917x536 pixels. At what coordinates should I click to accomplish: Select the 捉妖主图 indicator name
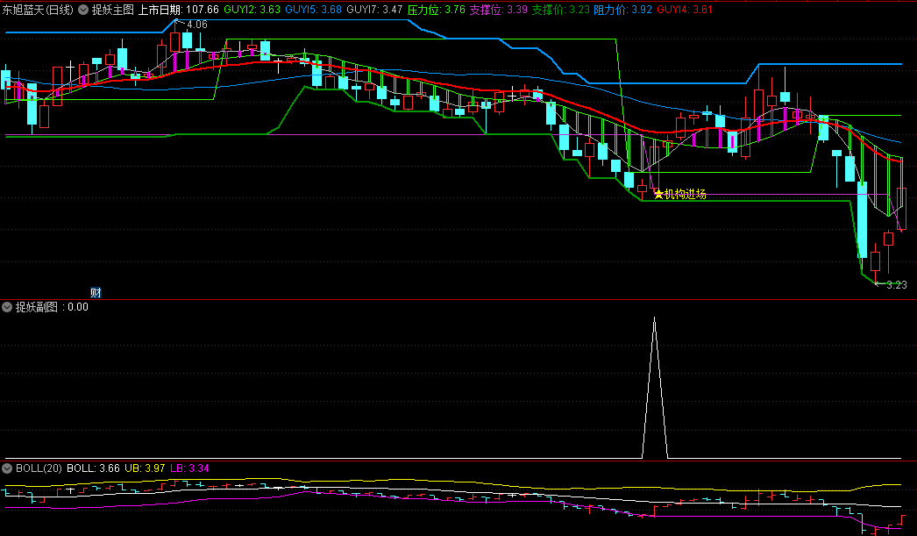click(x=113, y=10)
